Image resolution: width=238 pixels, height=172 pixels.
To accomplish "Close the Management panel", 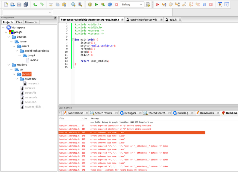I will tap(55, 18).
